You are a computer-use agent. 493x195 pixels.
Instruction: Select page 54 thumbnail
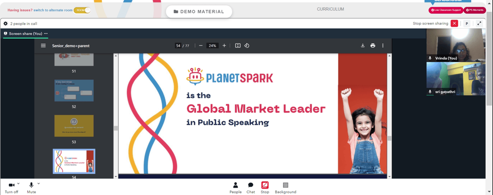[74, 161]
